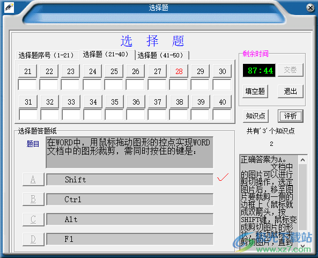The image size is (318, 258).
Task: Click the 评析 analysis button
Action: 291,116
